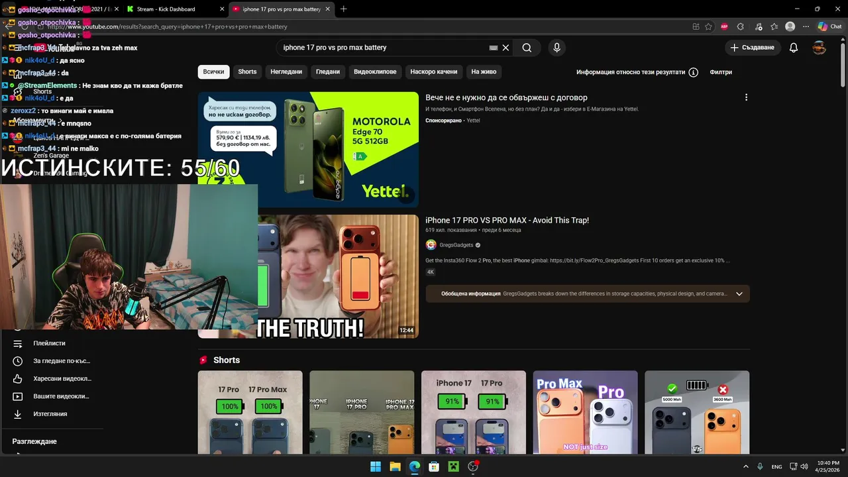Open the Copilot Chat button
Viewport: 848px width, 477px height.
coord(830,26)
